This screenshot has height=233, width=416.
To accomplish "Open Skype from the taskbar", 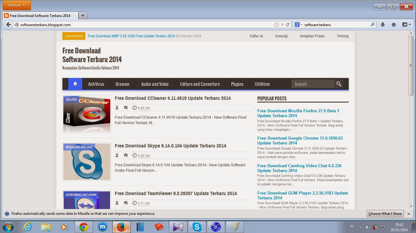I will (x=197, y=227).
